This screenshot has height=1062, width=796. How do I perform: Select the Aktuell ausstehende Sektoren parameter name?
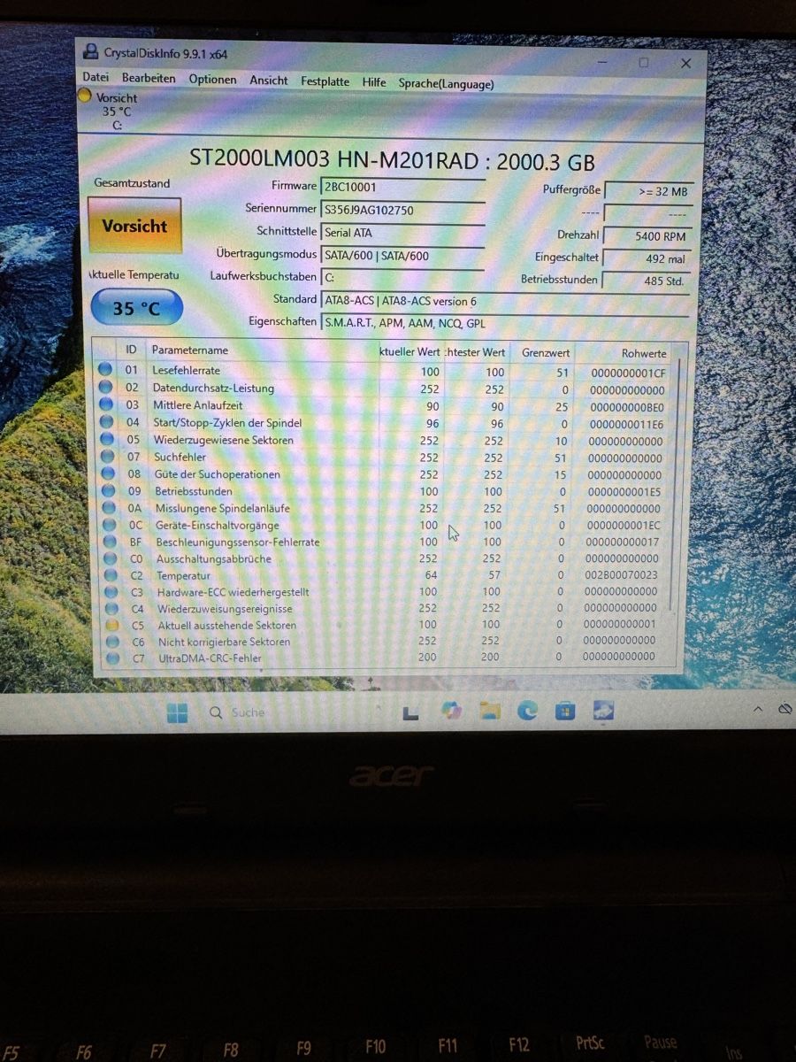227,625
